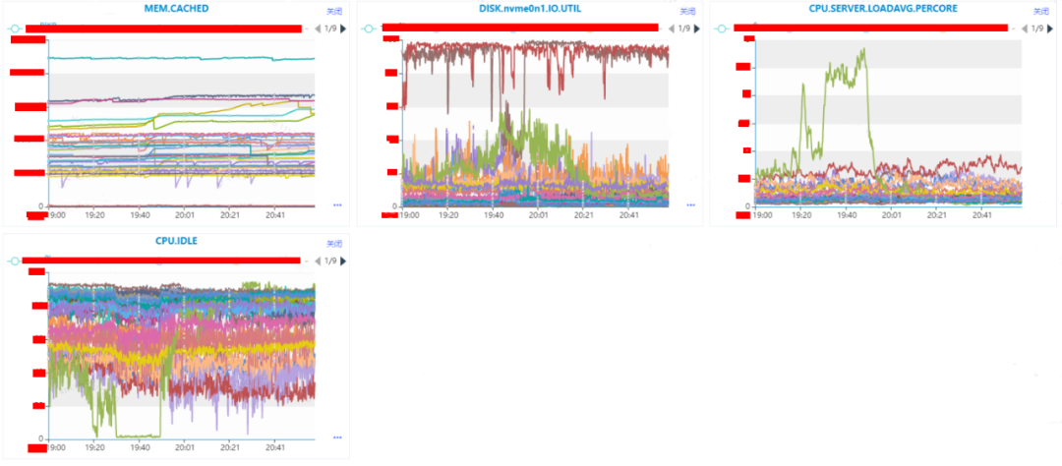1062x466 pixels.
Task: Close the MEM.CACHED chart panel
Action: tap(334, 11)
